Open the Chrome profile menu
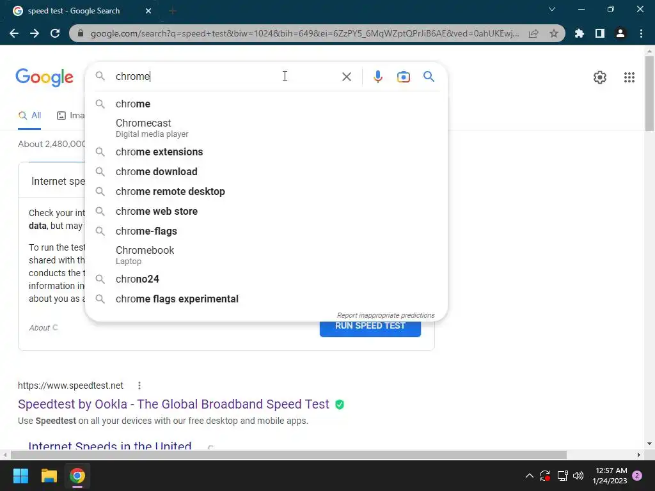Viewport: 655px width, 491px height. coord(620,33)
